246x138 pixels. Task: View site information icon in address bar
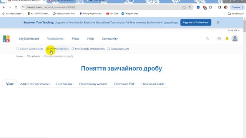coord(23,7)
